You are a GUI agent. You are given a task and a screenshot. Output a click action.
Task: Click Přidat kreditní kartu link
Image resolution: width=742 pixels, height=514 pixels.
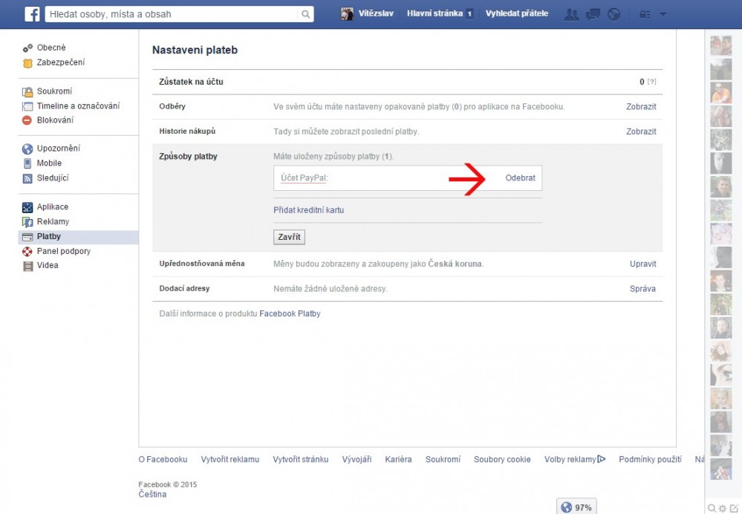pos(308,210)
